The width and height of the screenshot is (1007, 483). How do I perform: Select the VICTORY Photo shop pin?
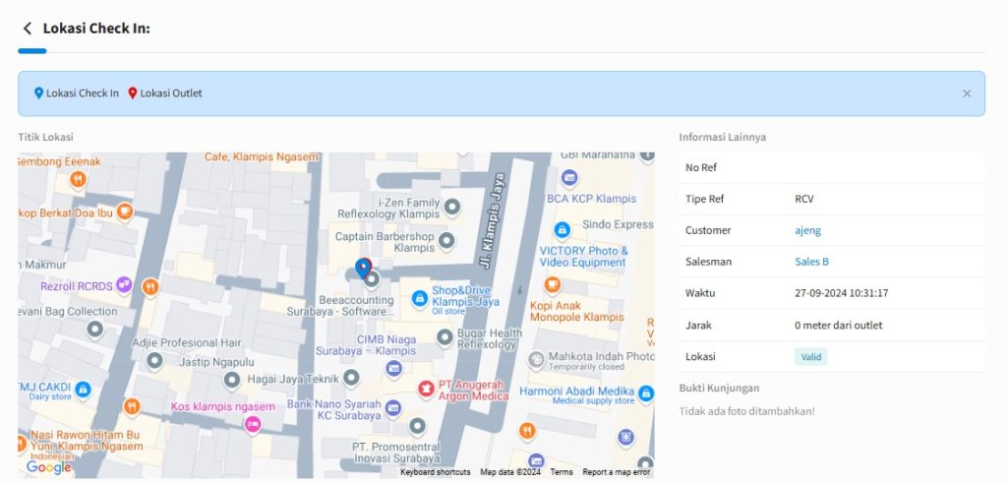[x=562, y=228]
